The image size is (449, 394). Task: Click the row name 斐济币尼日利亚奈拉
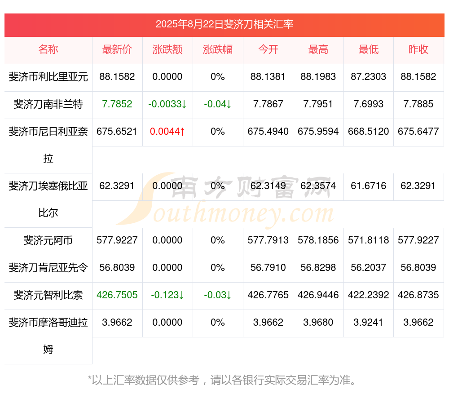[48, 145]
